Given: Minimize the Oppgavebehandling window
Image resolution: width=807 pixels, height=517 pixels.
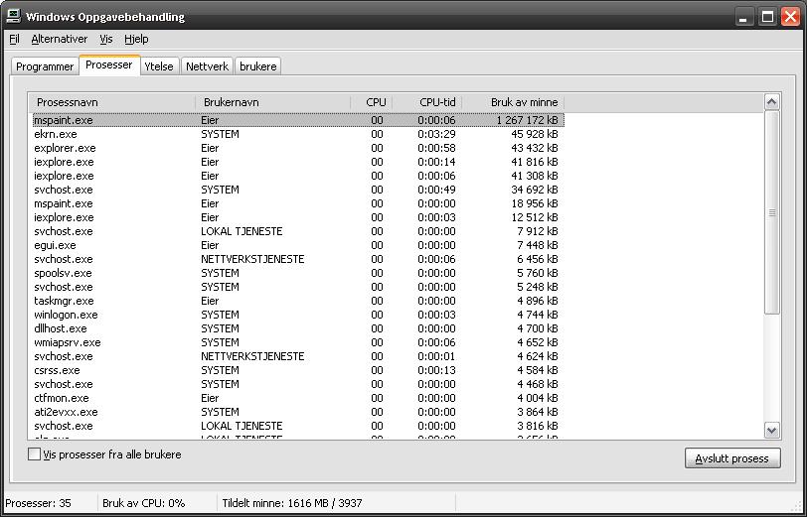Looking at the screenshot, I should (x=742, y=17).
